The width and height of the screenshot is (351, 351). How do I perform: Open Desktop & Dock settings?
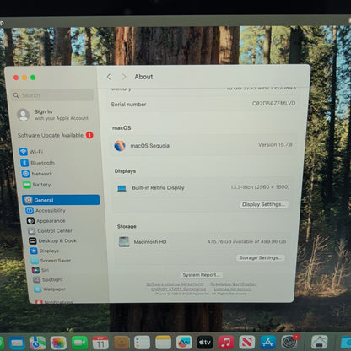(52, 240)
